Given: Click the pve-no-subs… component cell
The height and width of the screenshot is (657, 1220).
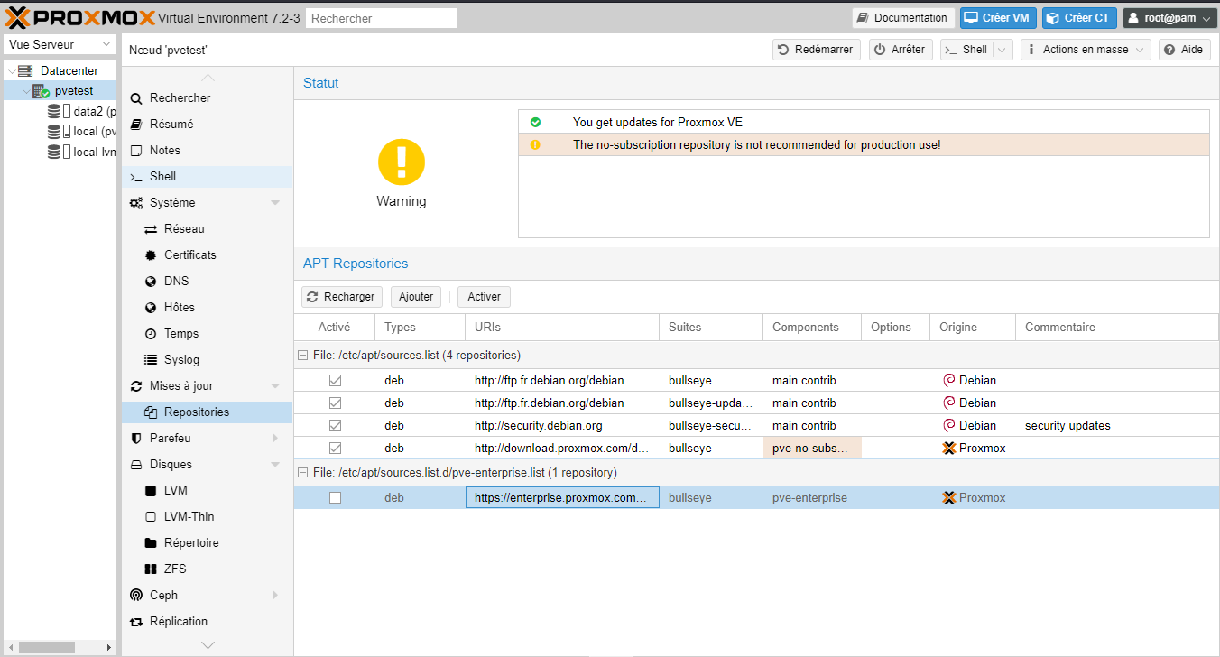Looking at the screenshot, I should tap(812, 448).
